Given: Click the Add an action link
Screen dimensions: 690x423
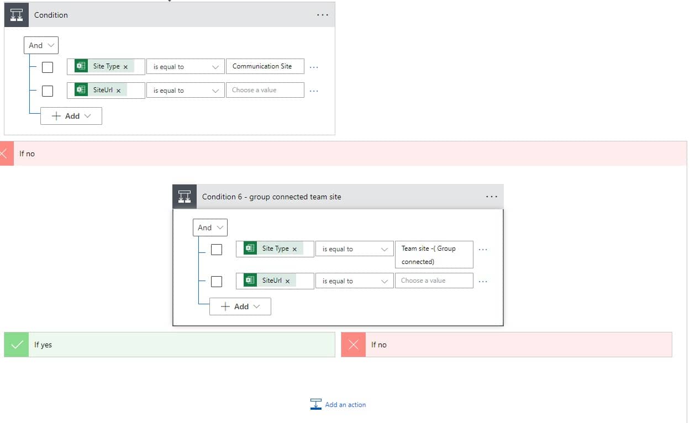Looking at the screenshot, I should [x=345, y=404].
